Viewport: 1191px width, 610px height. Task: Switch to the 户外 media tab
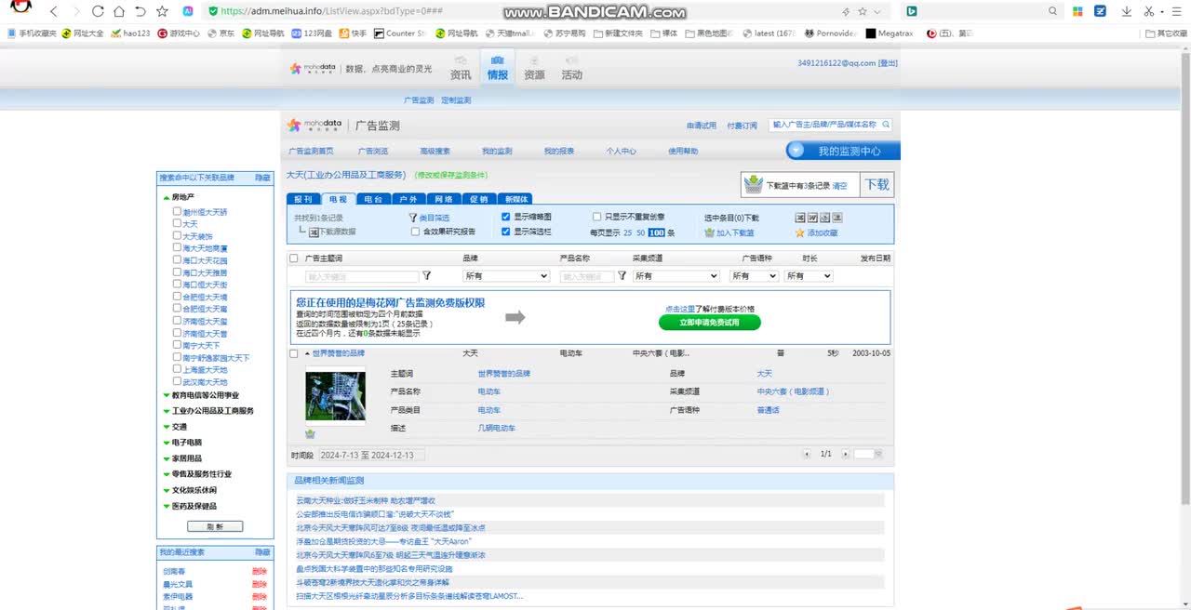coord(408,199)
